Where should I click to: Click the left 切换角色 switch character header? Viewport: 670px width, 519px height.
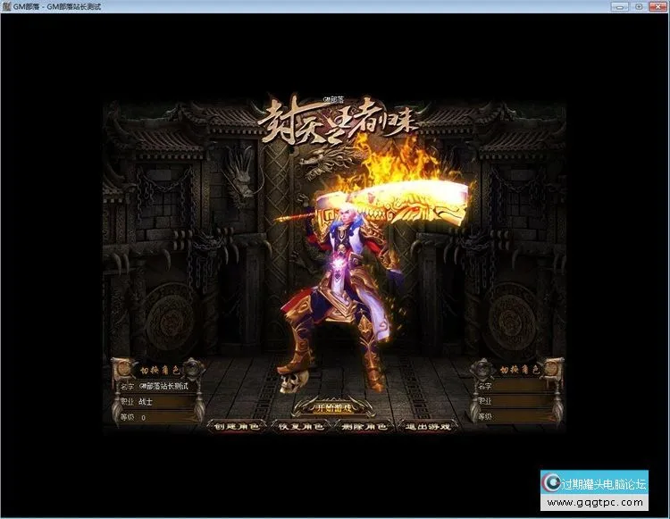point(159,369)
